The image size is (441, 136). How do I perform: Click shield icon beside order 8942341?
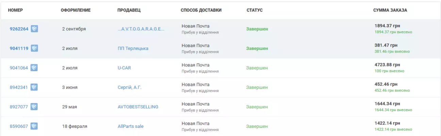coord(34,88)
